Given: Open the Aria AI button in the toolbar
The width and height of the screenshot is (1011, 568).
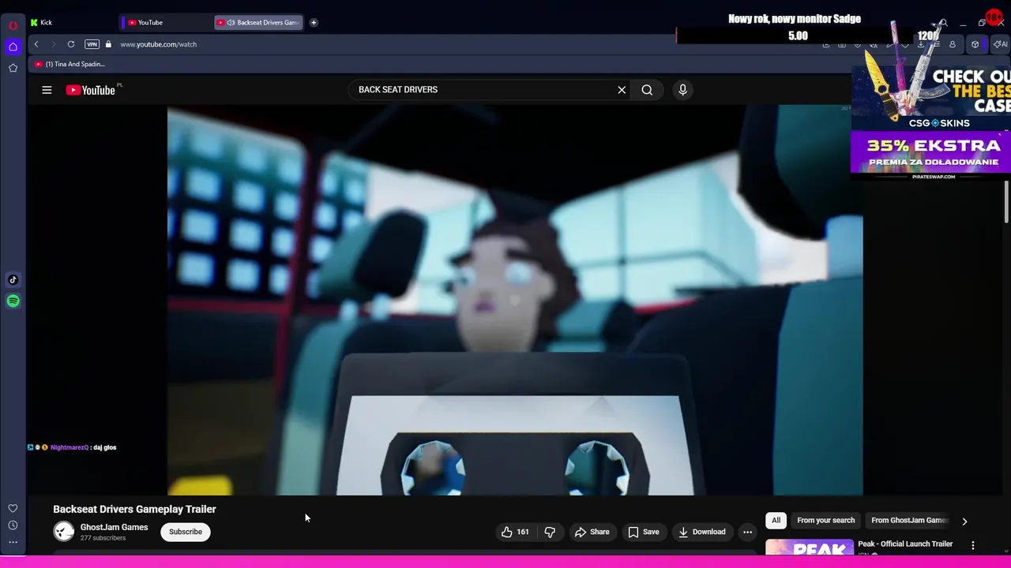Looking at the screenshot, I should point(1000,44).
